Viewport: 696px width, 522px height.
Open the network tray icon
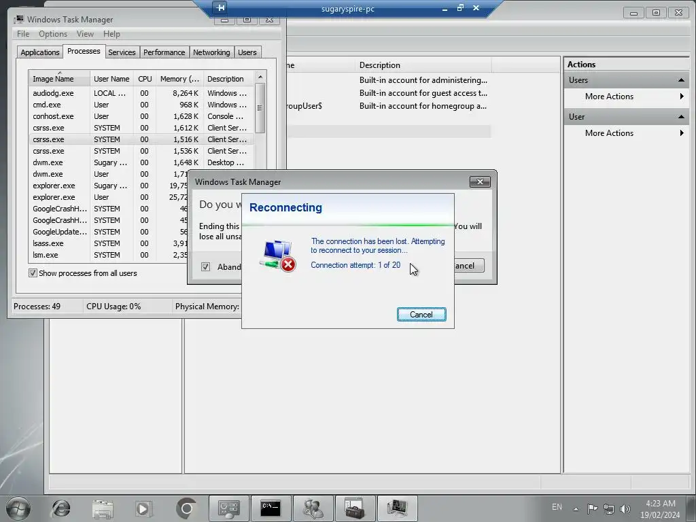(x=609, y=508)
